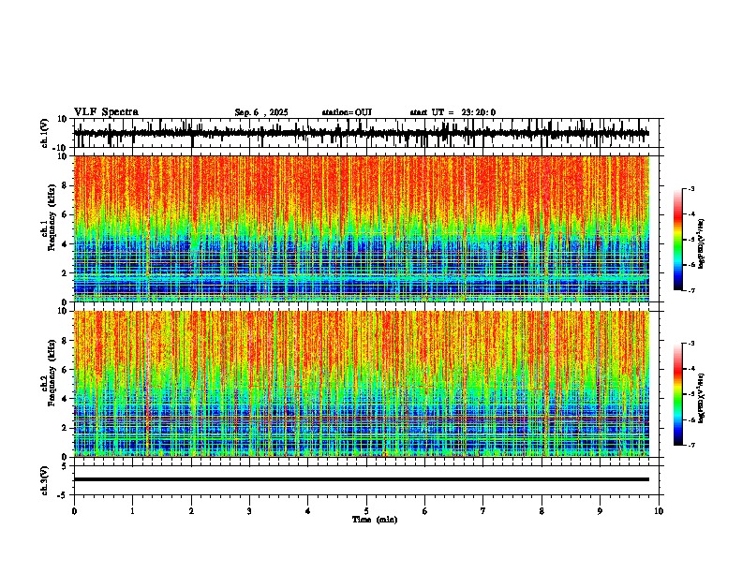Viewport: 742px width, 573px height.
Task: Click the log(PSD) unit label beside ch.2 colorbar
Action: (x=702, y=398)
